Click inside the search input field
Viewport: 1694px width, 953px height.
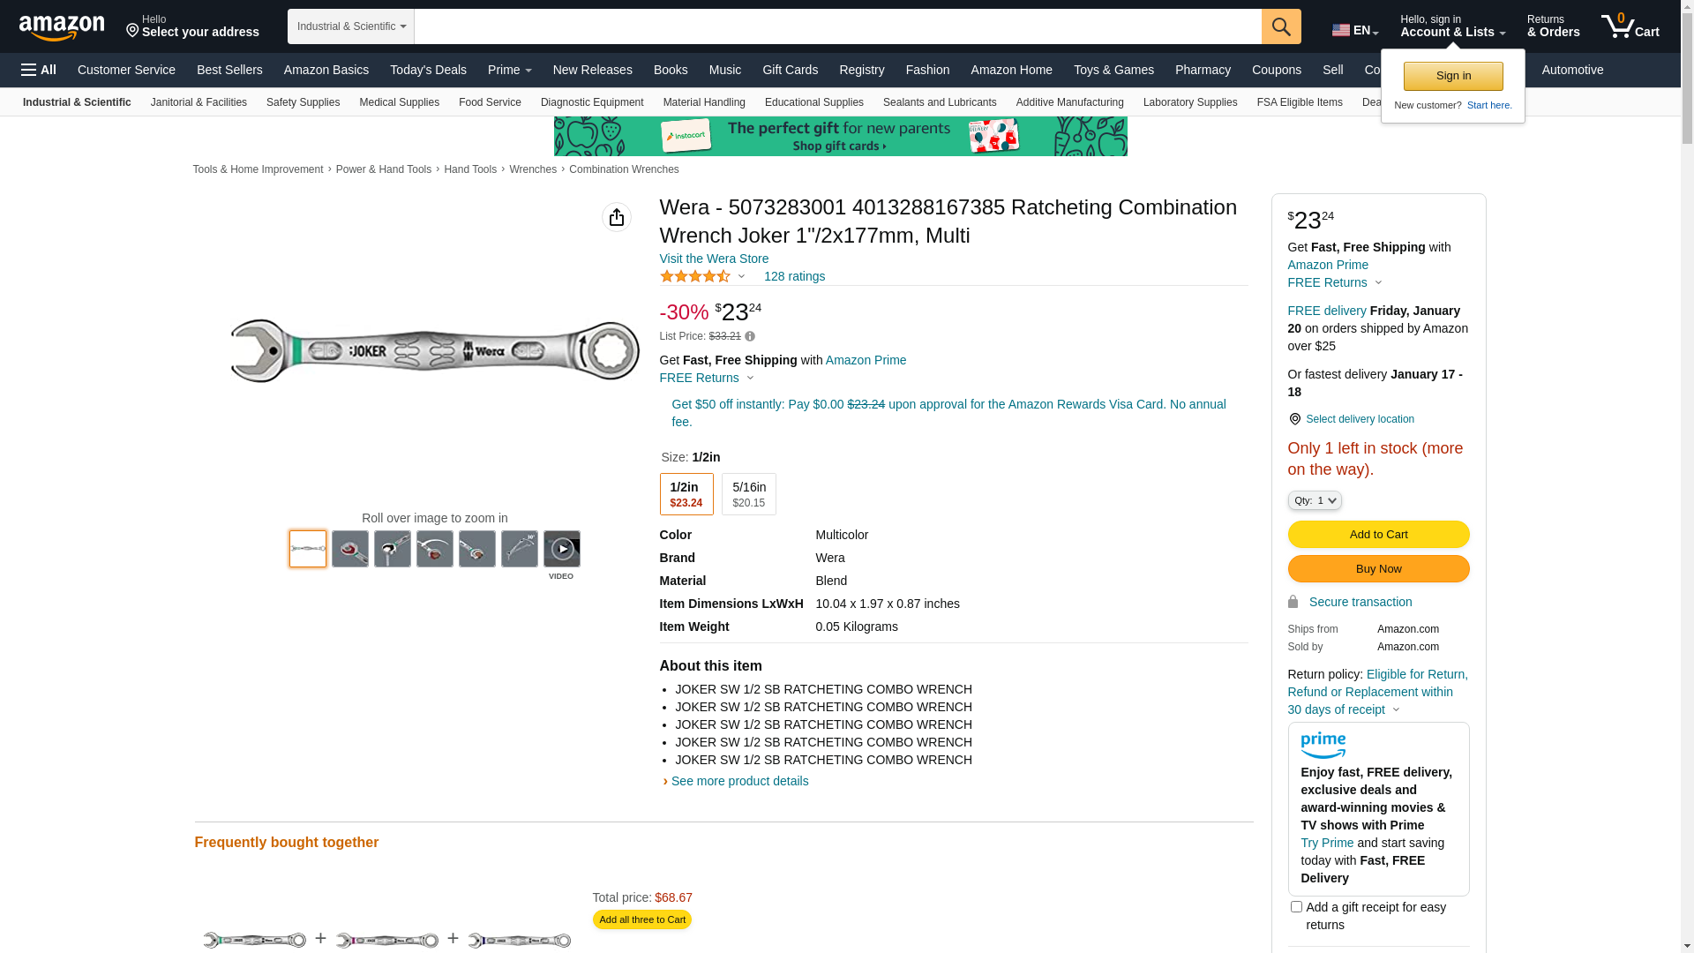point(836,26)
